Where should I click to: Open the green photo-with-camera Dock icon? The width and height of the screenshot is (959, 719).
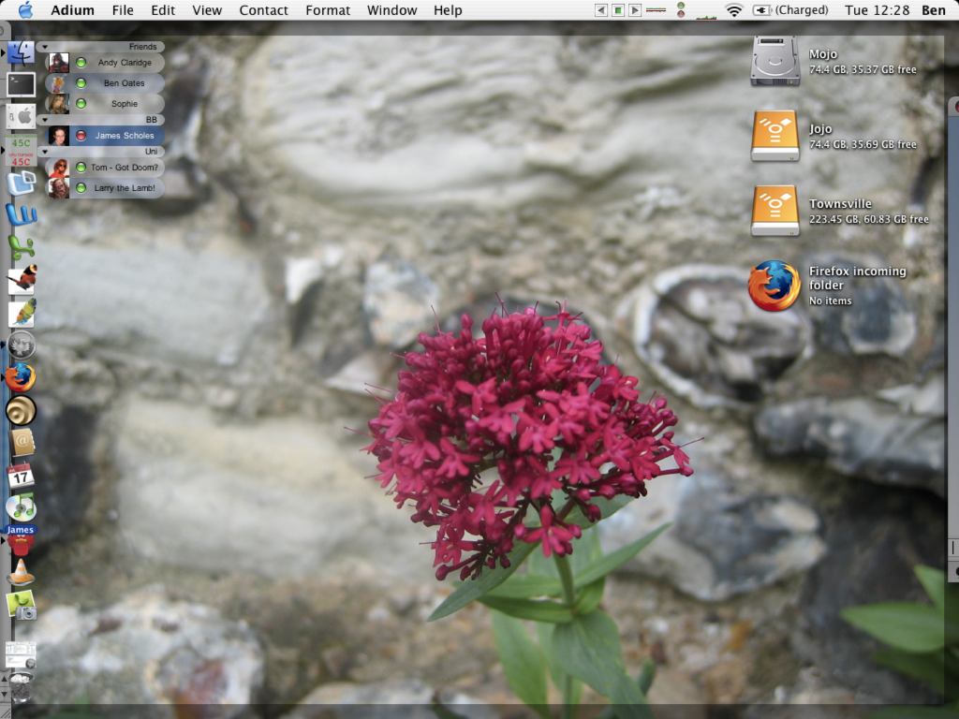pos(21,606)
